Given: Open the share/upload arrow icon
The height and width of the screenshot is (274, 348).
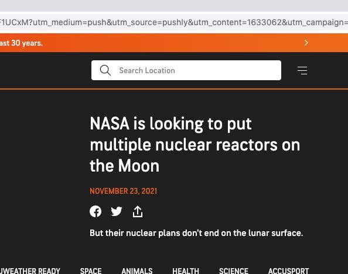Looking at the screenshot, I should tap(138, 211).
